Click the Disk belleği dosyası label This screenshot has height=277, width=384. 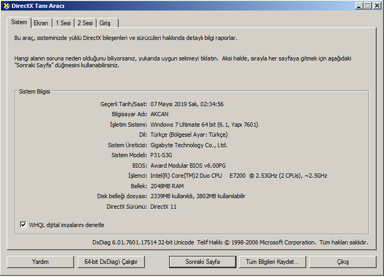[x=122, y=196]
